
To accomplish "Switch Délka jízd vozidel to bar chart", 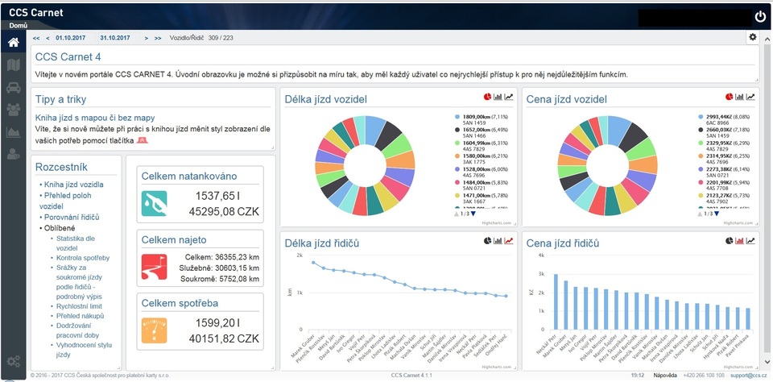I will tap(498, 97).
